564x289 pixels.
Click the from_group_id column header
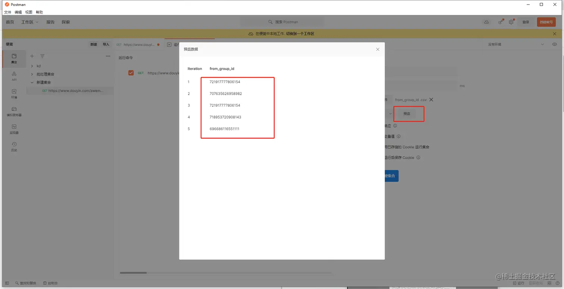[x=222, y=69]
